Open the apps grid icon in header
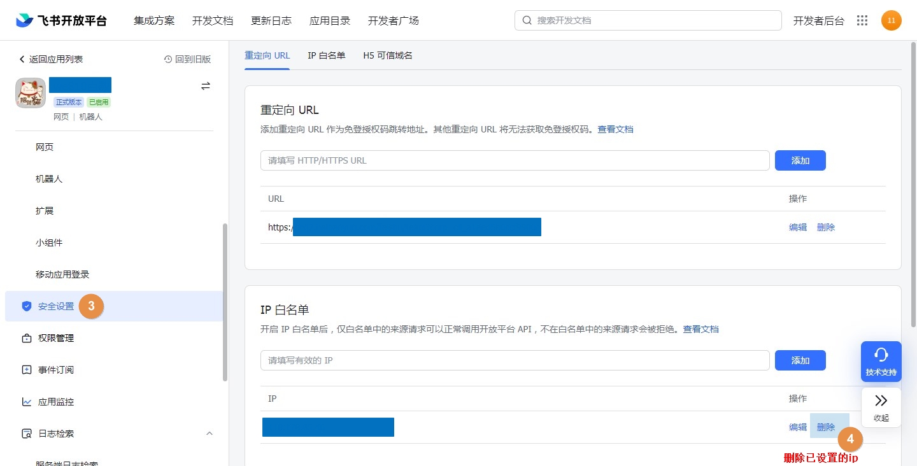The image size is (917, 466). 862,20
